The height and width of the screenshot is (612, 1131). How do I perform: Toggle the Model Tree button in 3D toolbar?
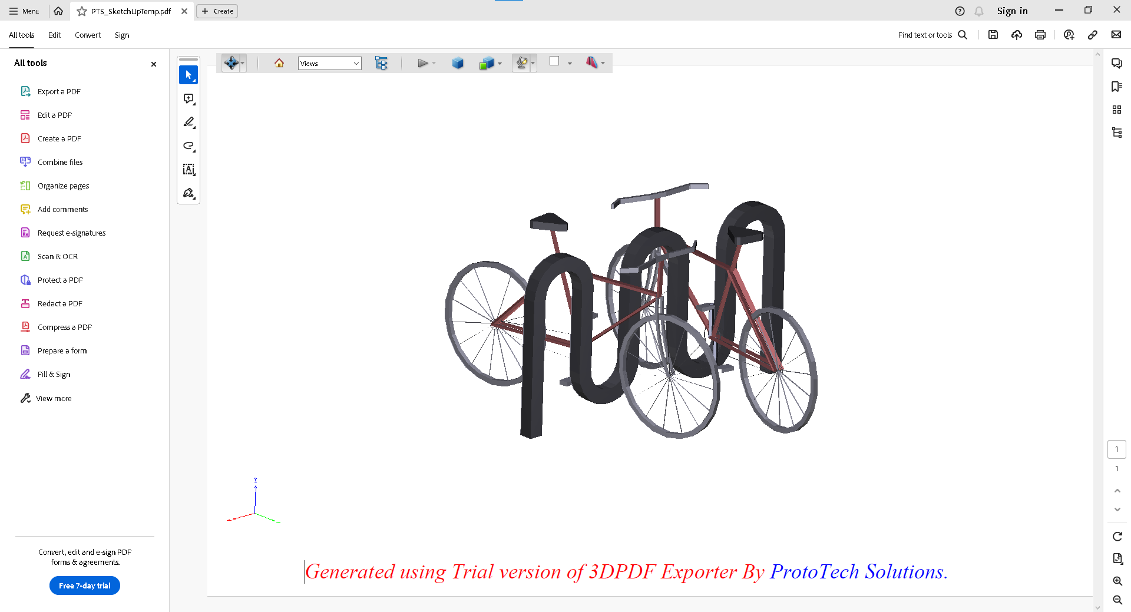click(x=382, y=63)
